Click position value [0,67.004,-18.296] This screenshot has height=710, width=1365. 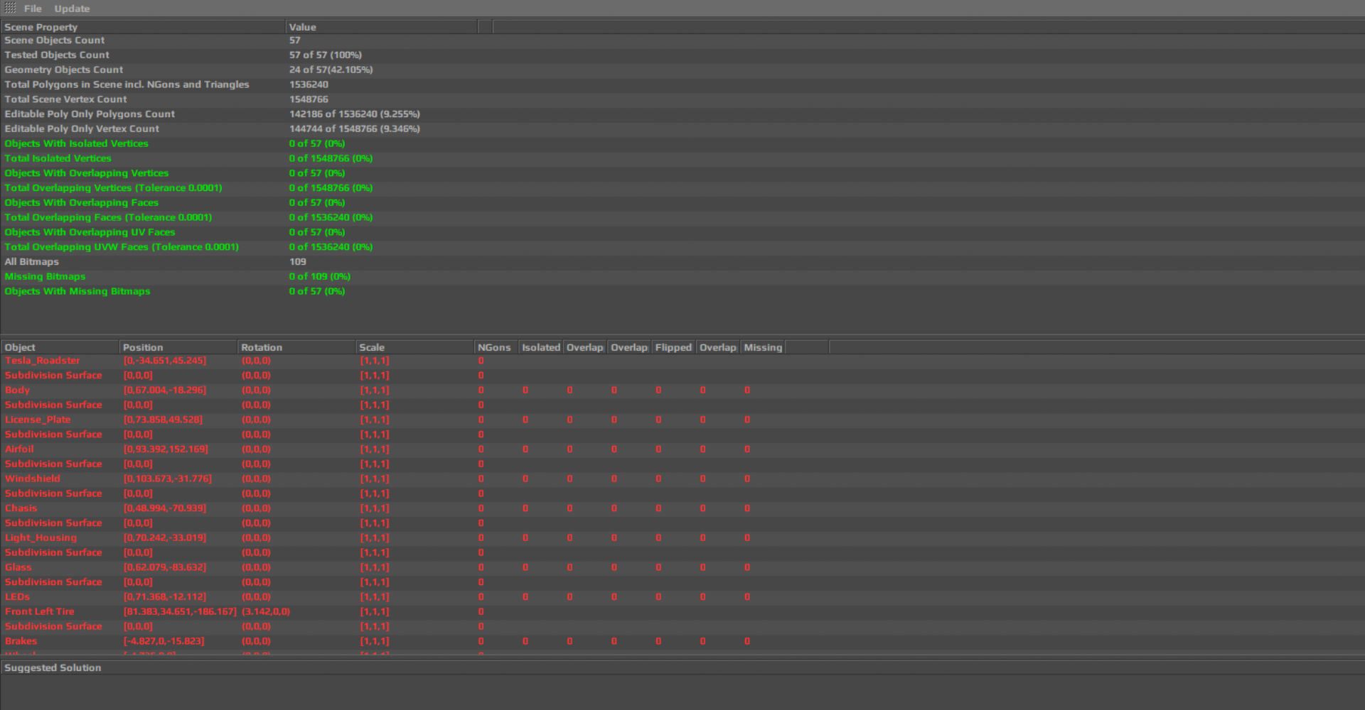click(x=165, y=390)
